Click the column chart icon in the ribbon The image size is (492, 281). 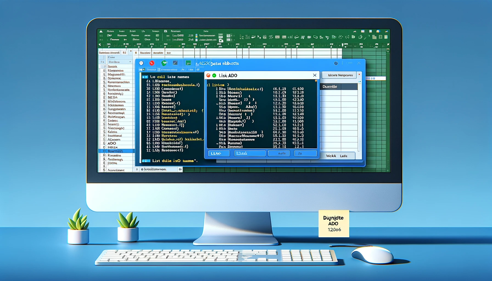[374, 37]
